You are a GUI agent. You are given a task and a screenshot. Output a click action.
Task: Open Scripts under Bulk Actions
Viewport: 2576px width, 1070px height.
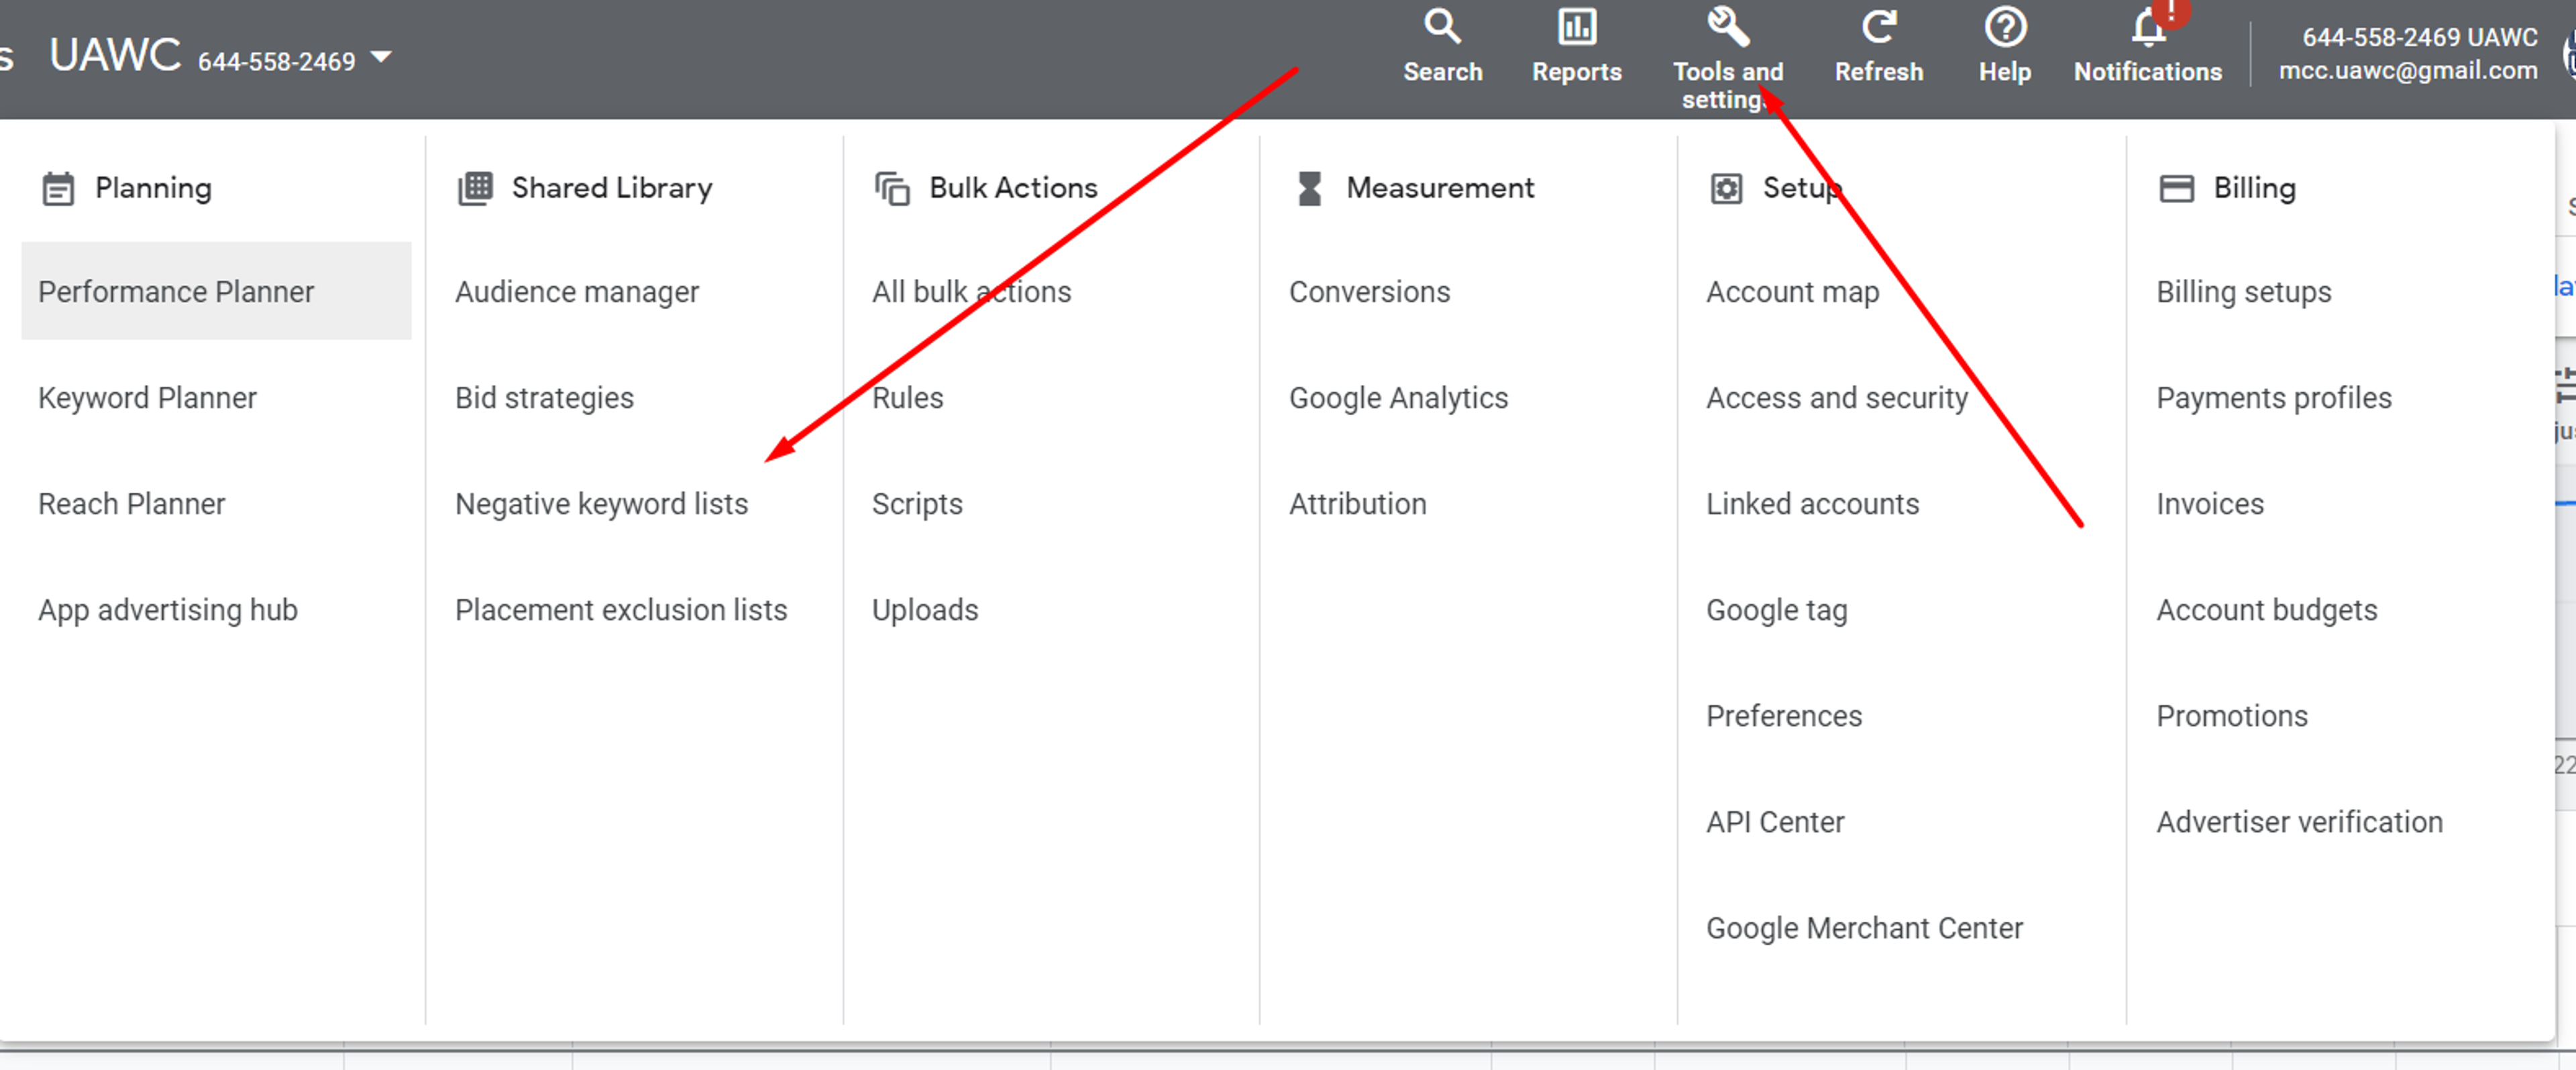click(917, 503)
